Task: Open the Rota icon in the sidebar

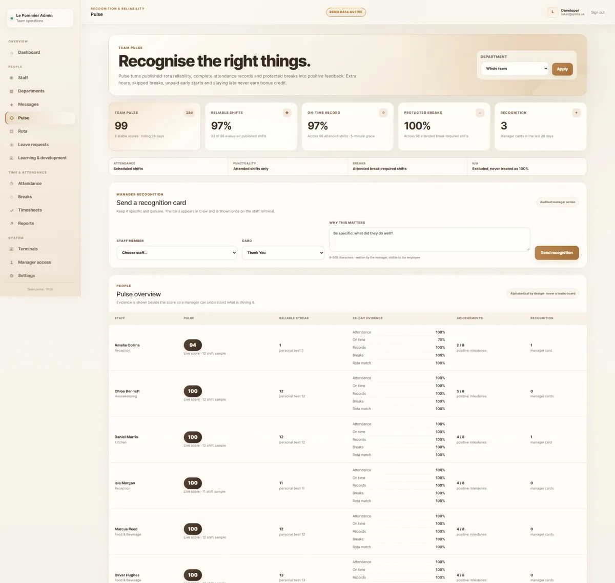Action: (x=12, y=131)
